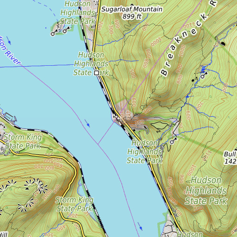Click the largest Hudson Highlands State Park label
The width and height of the screenshot is (237, 237).
[x=206, y=191]
